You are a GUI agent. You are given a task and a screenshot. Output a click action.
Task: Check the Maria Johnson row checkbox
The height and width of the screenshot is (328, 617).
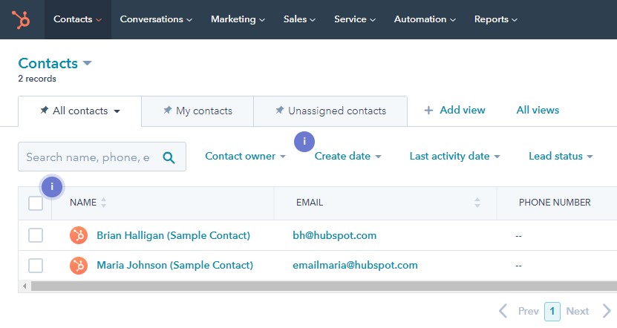(x=36, y=266)
